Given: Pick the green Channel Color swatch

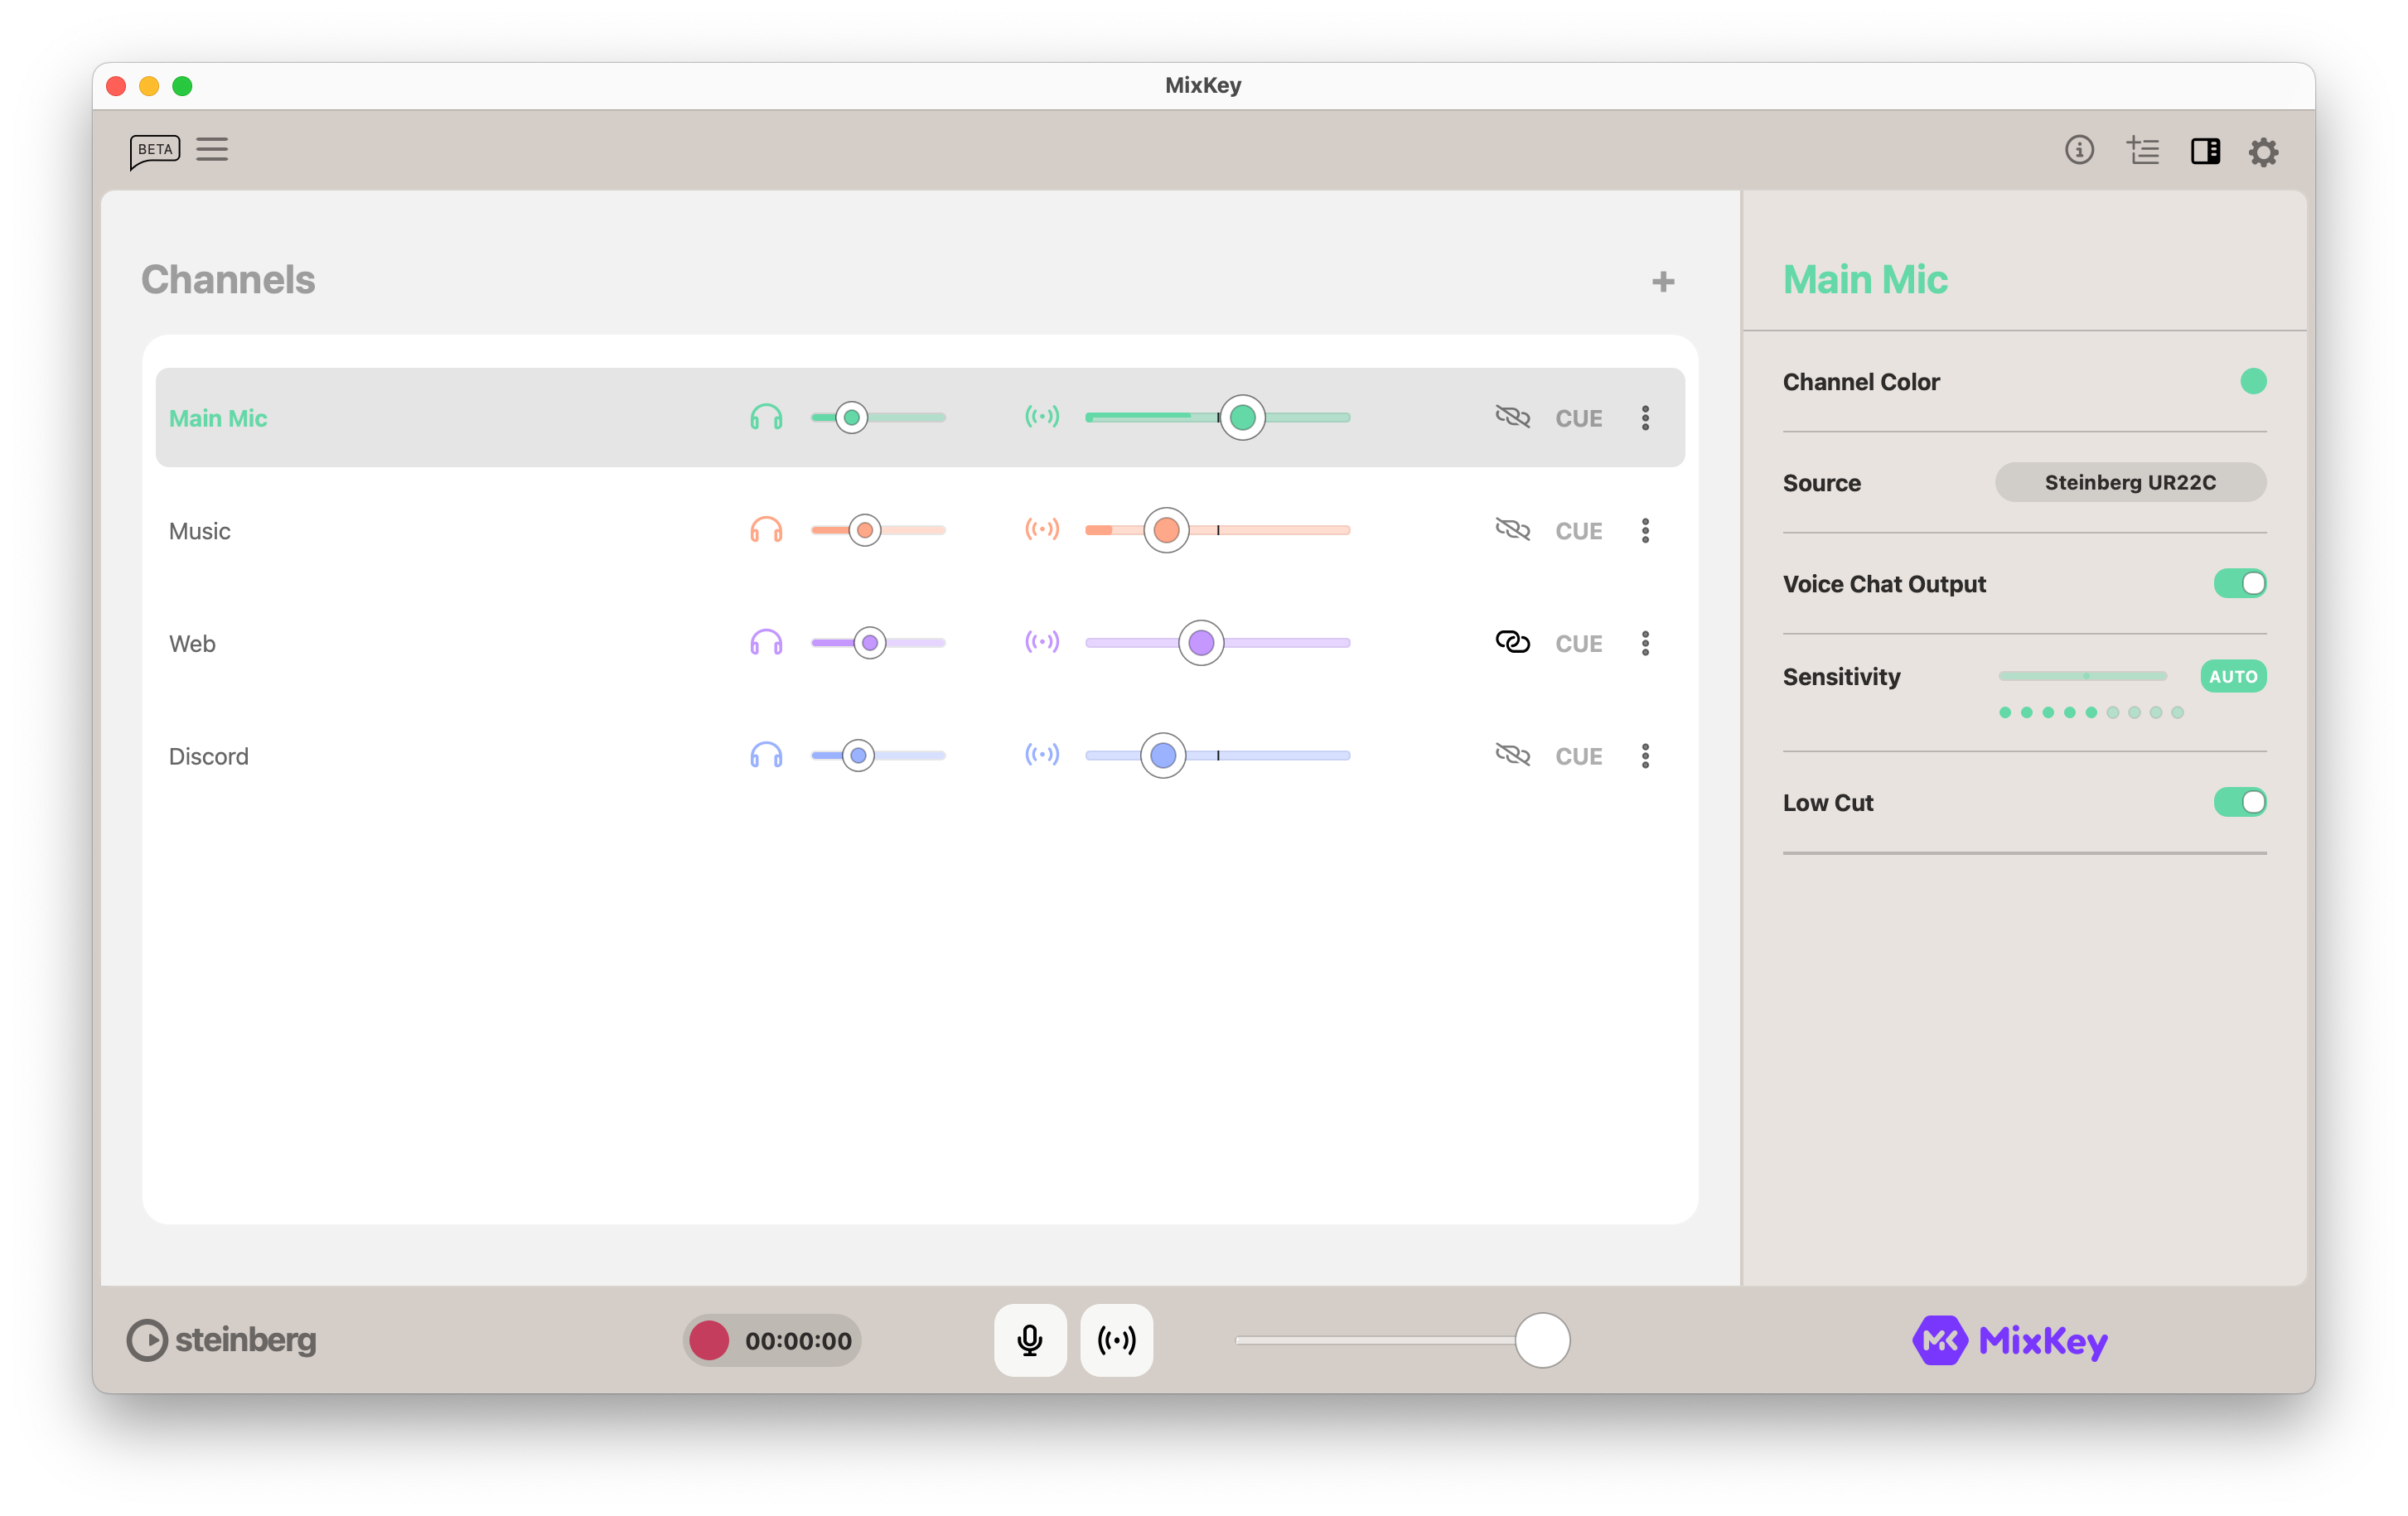Looking at the screenshot, I should click(x=2253, y=382).
